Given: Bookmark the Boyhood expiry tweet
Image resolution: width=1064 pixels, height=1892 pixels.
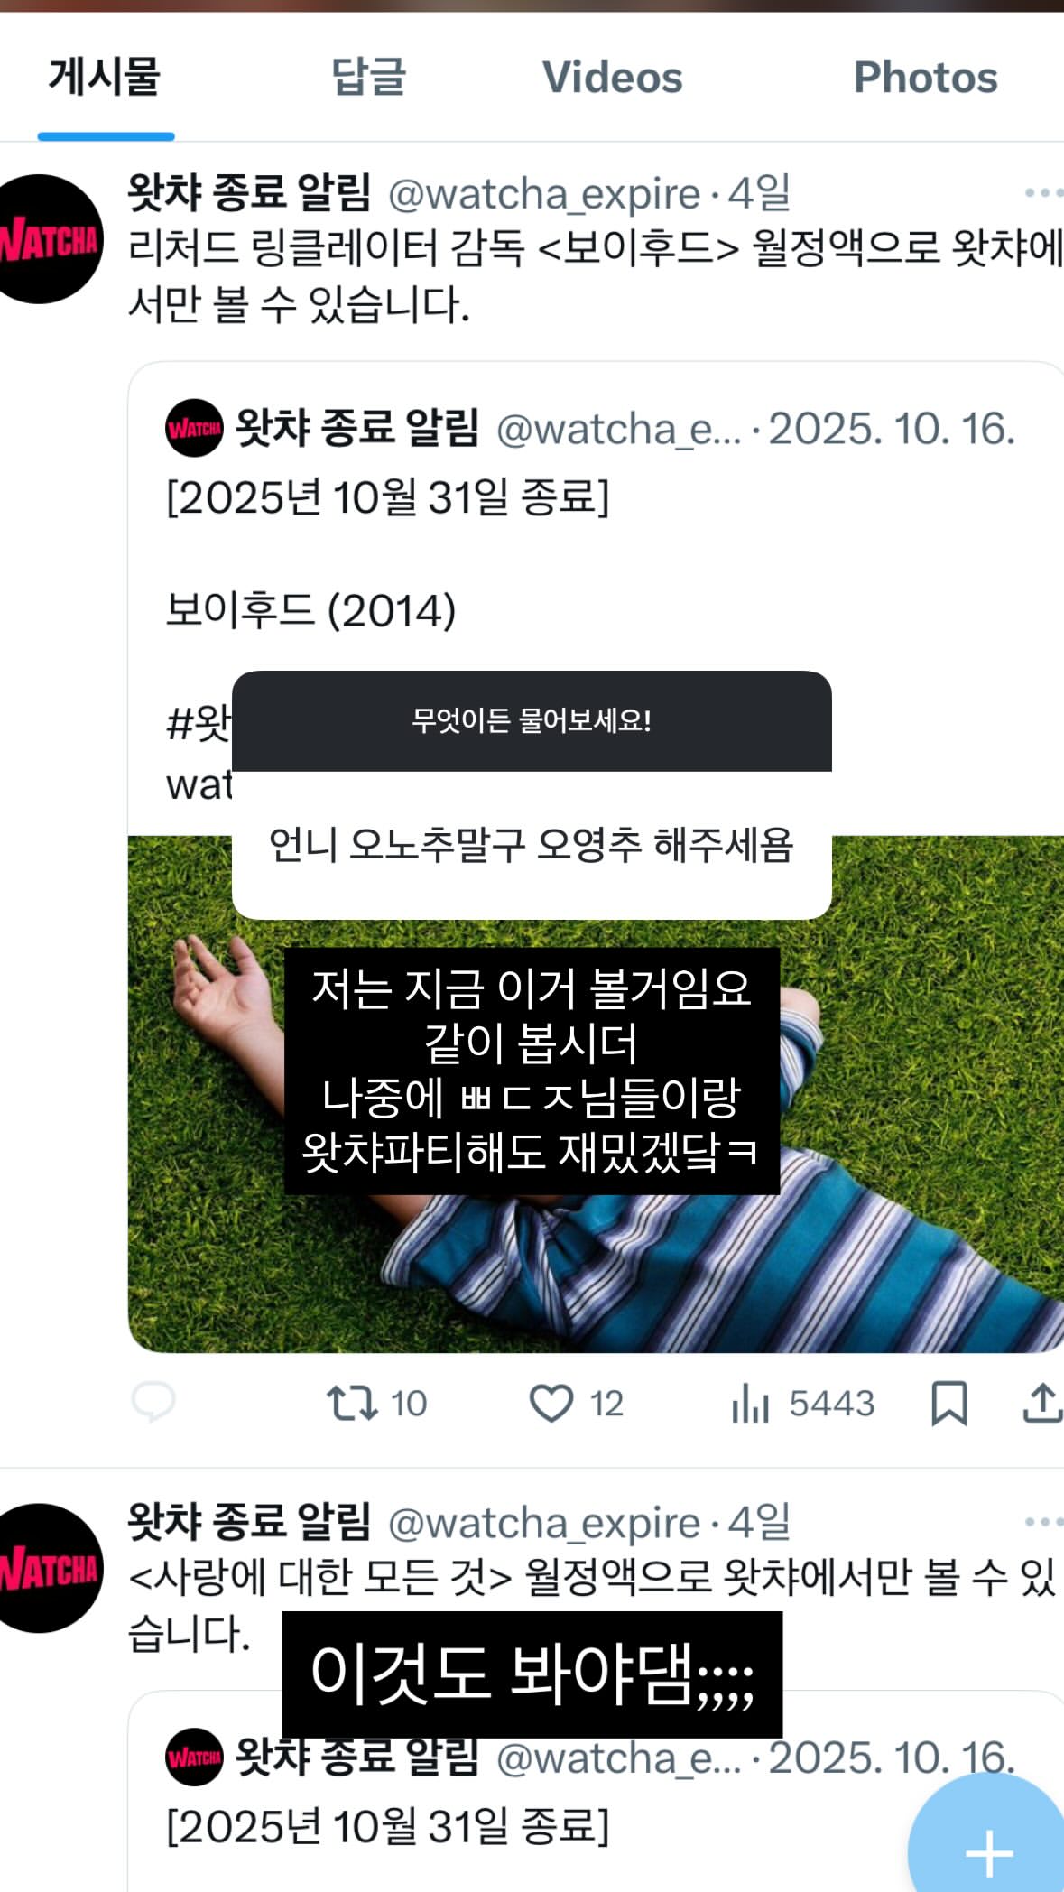Looking at the screenshot, I should click(x=949, y=1403).
